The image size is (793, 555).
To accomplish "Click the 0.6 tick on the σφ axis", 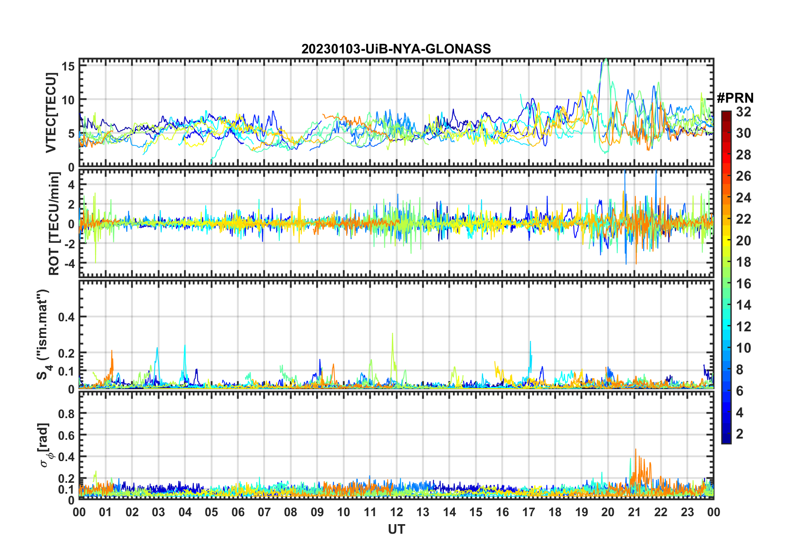I will click(66, 436).
